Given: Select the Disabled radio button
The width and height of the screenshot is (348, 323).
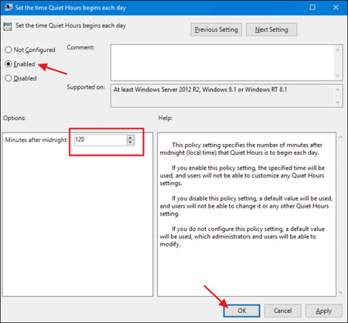Looking at the screenshot, I should pos(9,78).
